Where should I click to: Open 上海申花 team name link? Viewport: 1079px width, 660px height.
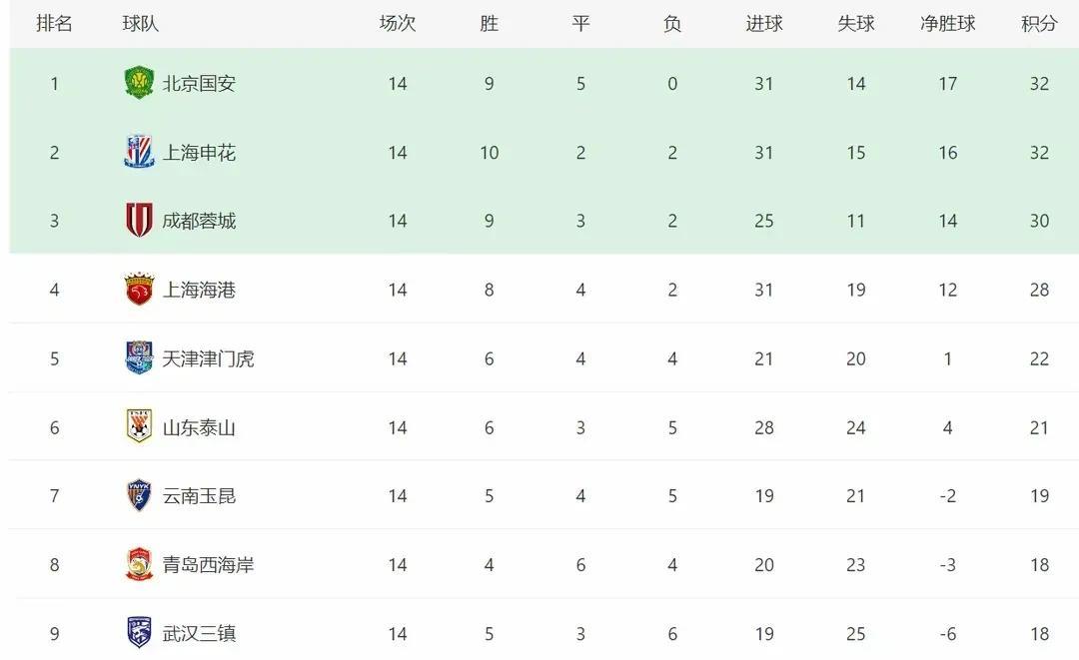199,152
